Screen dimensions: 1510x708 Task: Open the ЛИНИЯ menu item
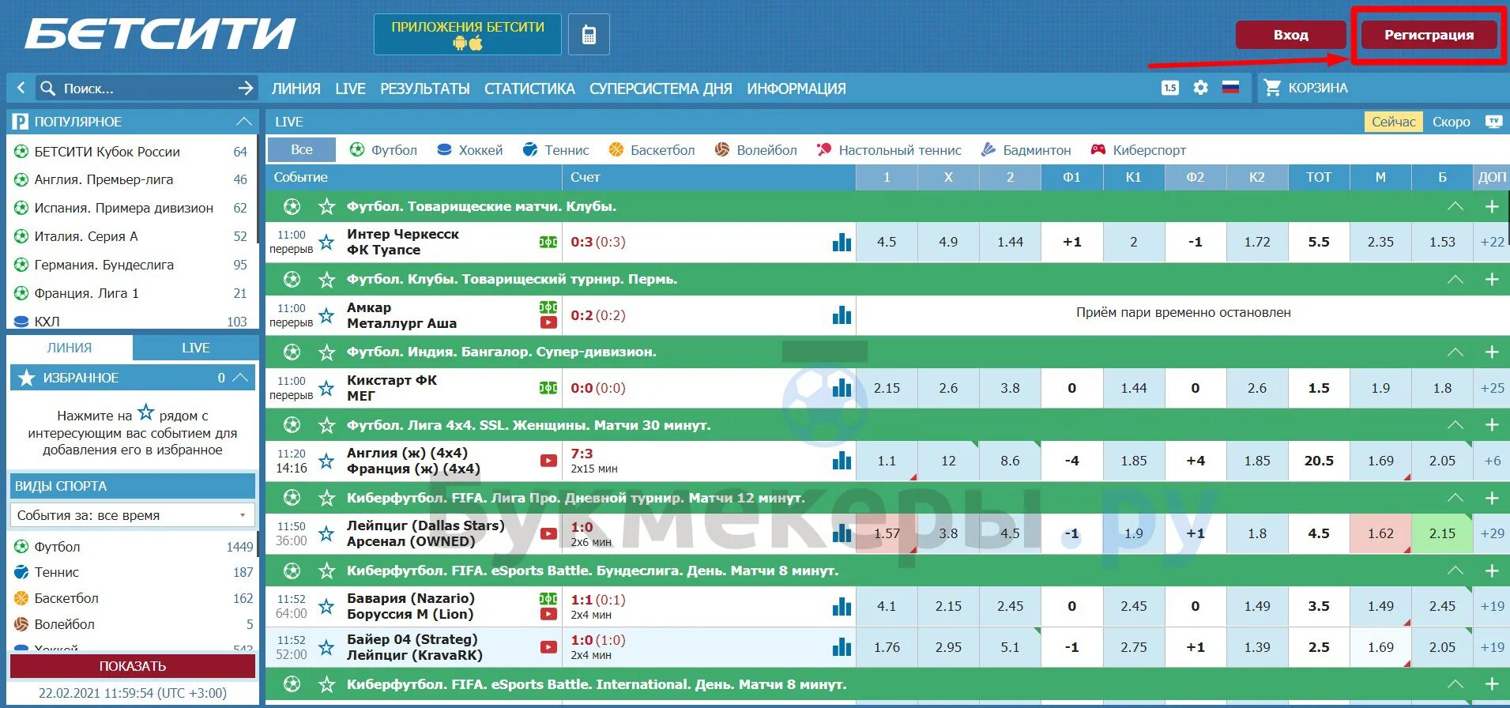296,88
